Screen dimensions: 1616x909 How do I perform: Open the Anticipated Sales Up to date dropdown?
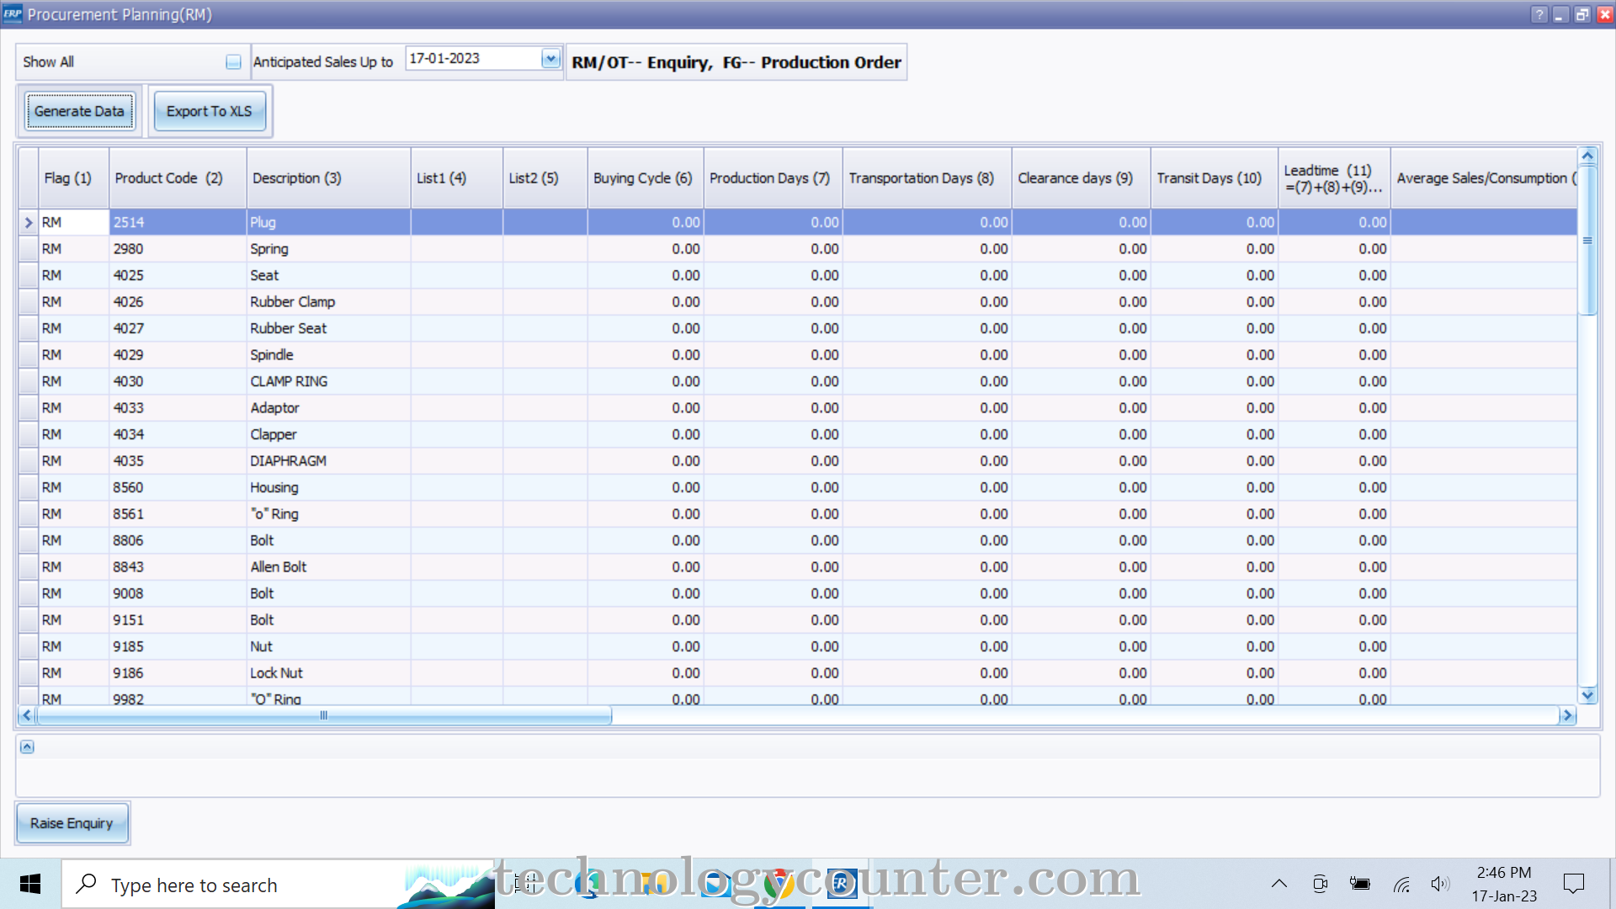pos(551,58)
